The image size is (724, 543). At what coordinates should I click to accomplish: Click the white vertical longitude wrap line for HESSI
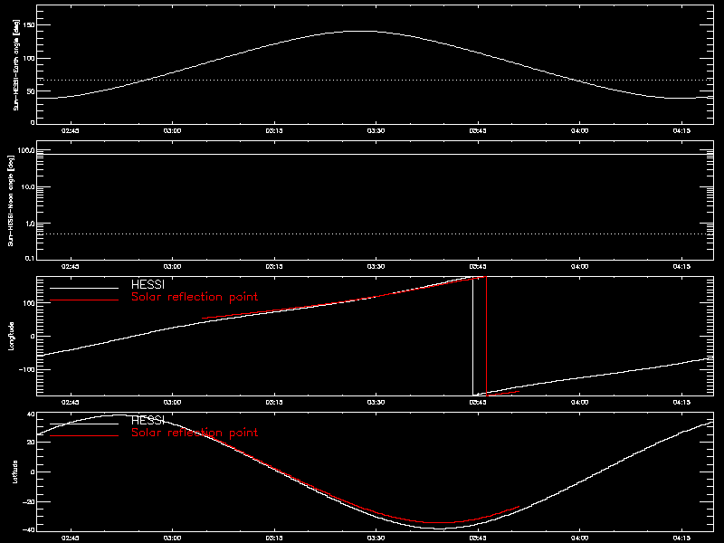(472, 336)
